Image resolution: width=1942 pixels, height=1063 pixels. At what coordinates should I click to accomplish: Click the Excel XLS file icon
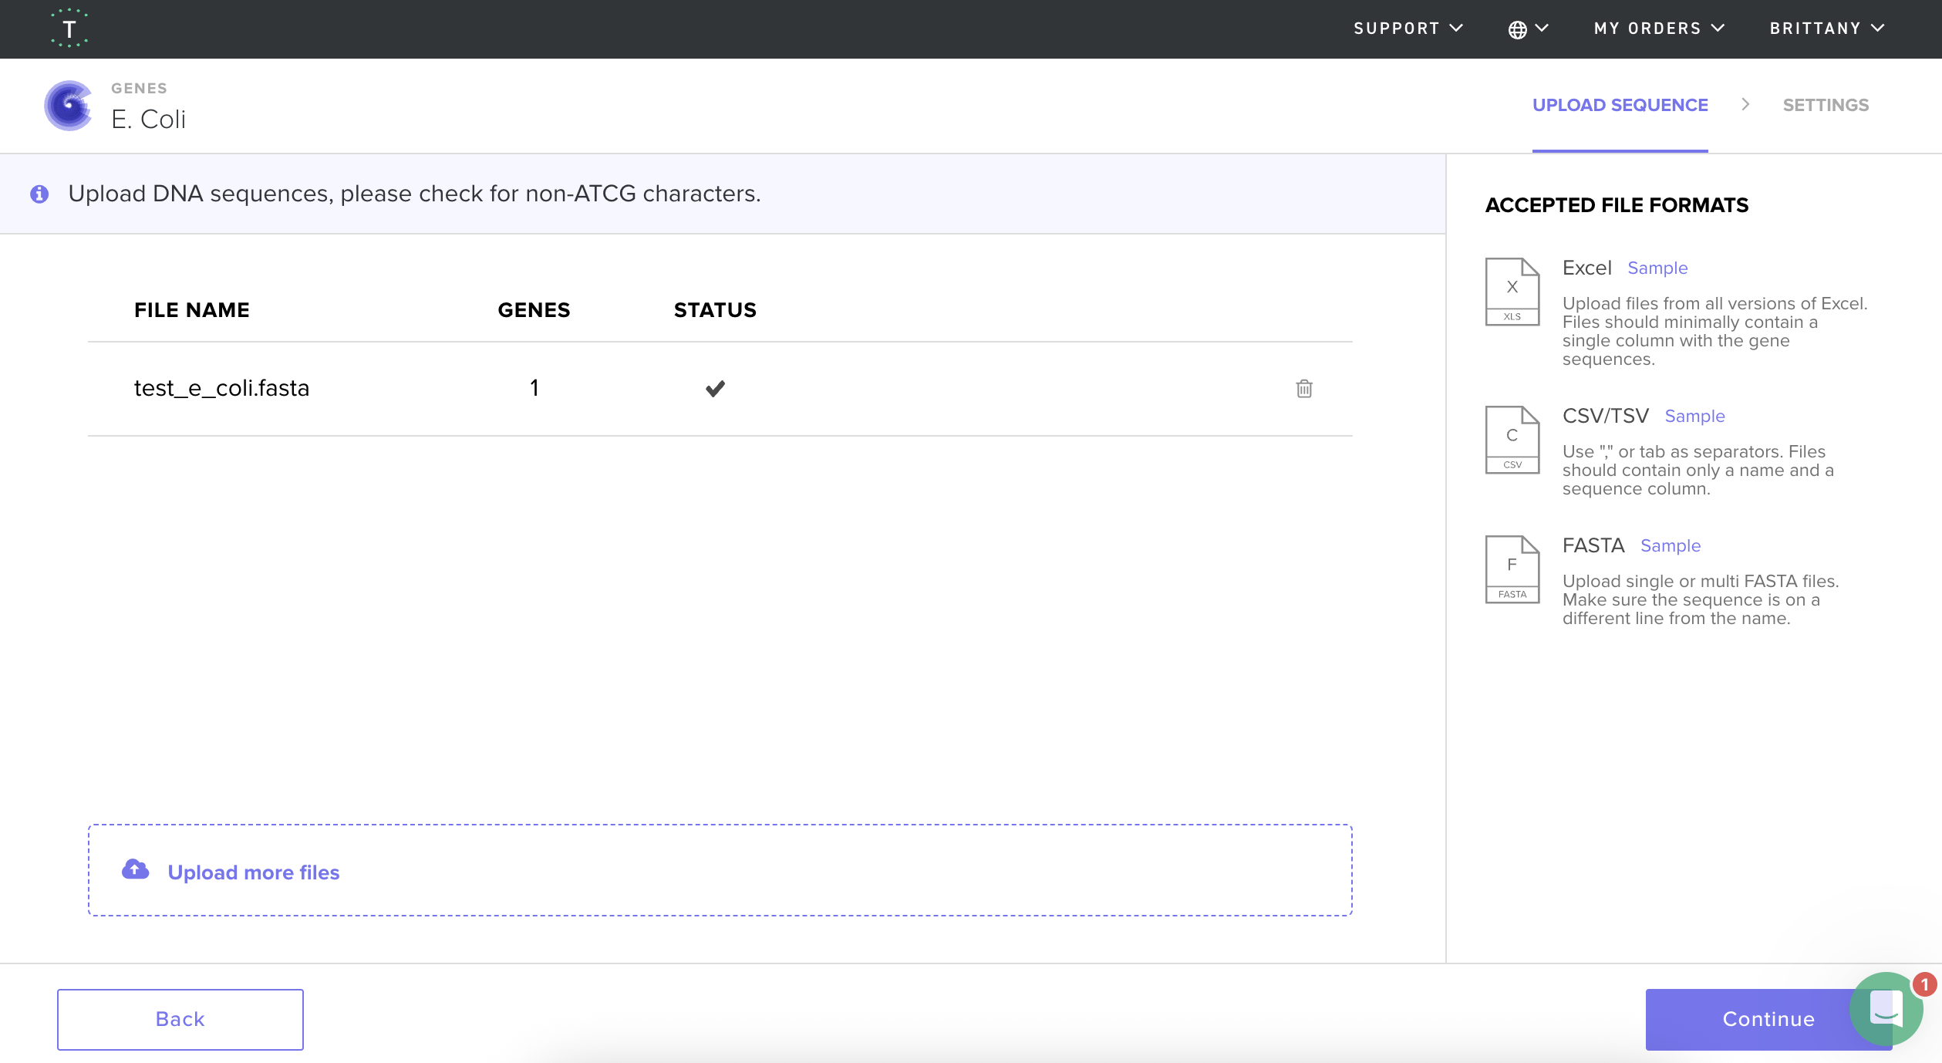point(1512,292)
